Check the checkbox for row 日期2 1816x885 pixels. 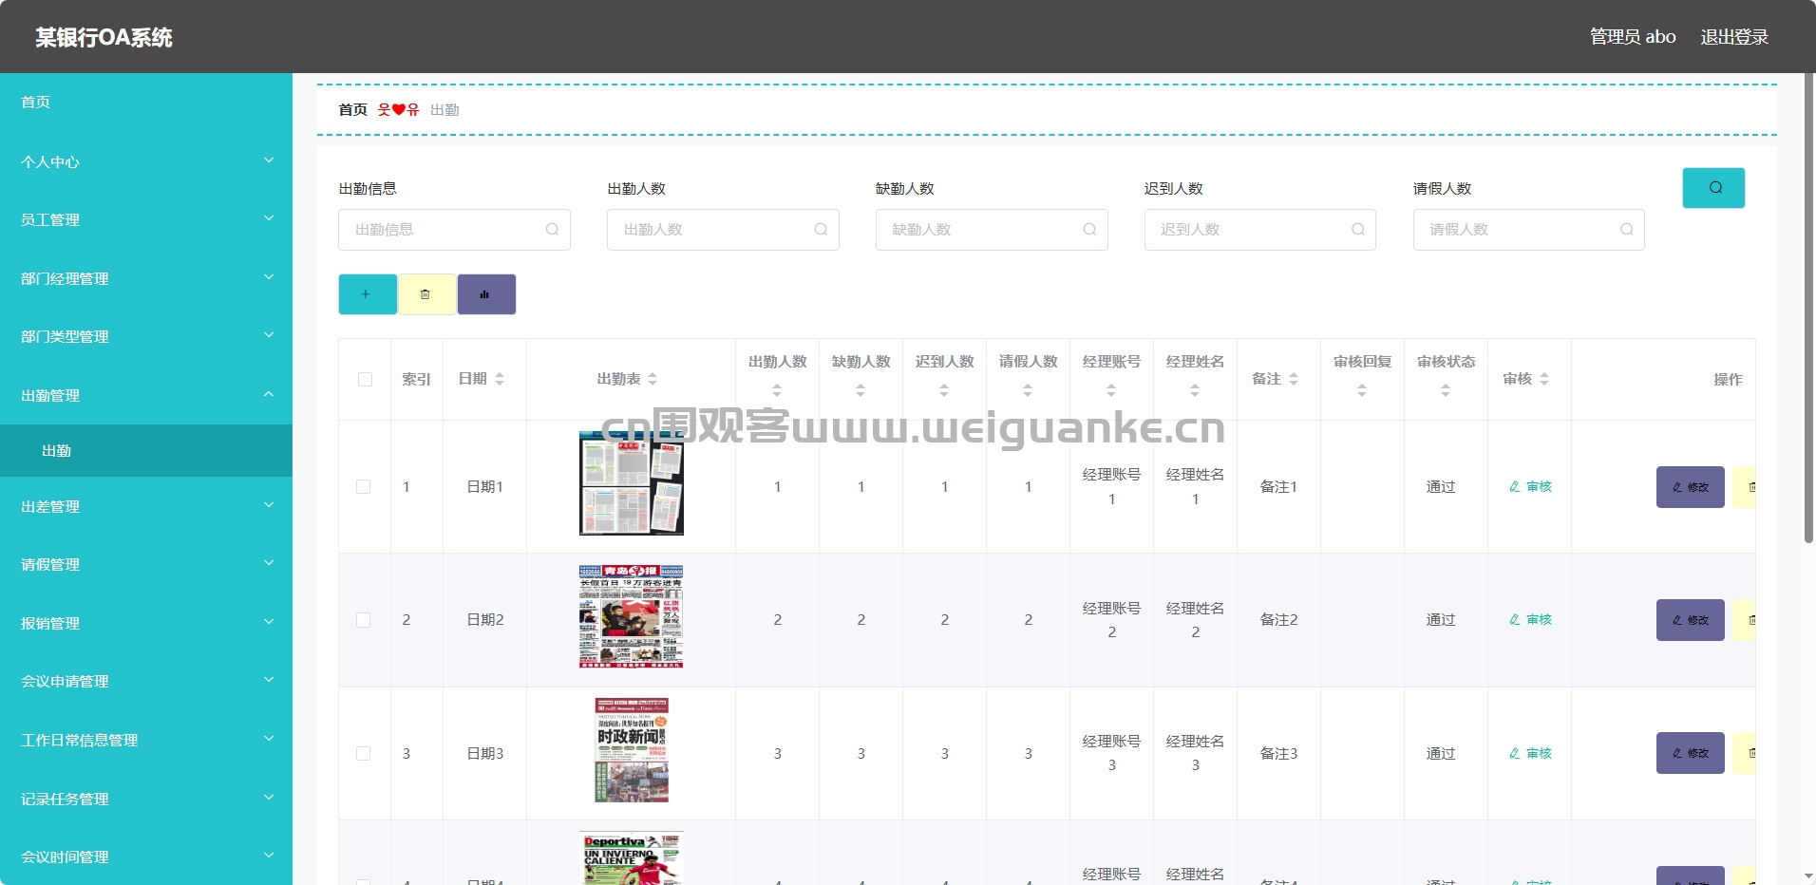(x=363, y=620)
